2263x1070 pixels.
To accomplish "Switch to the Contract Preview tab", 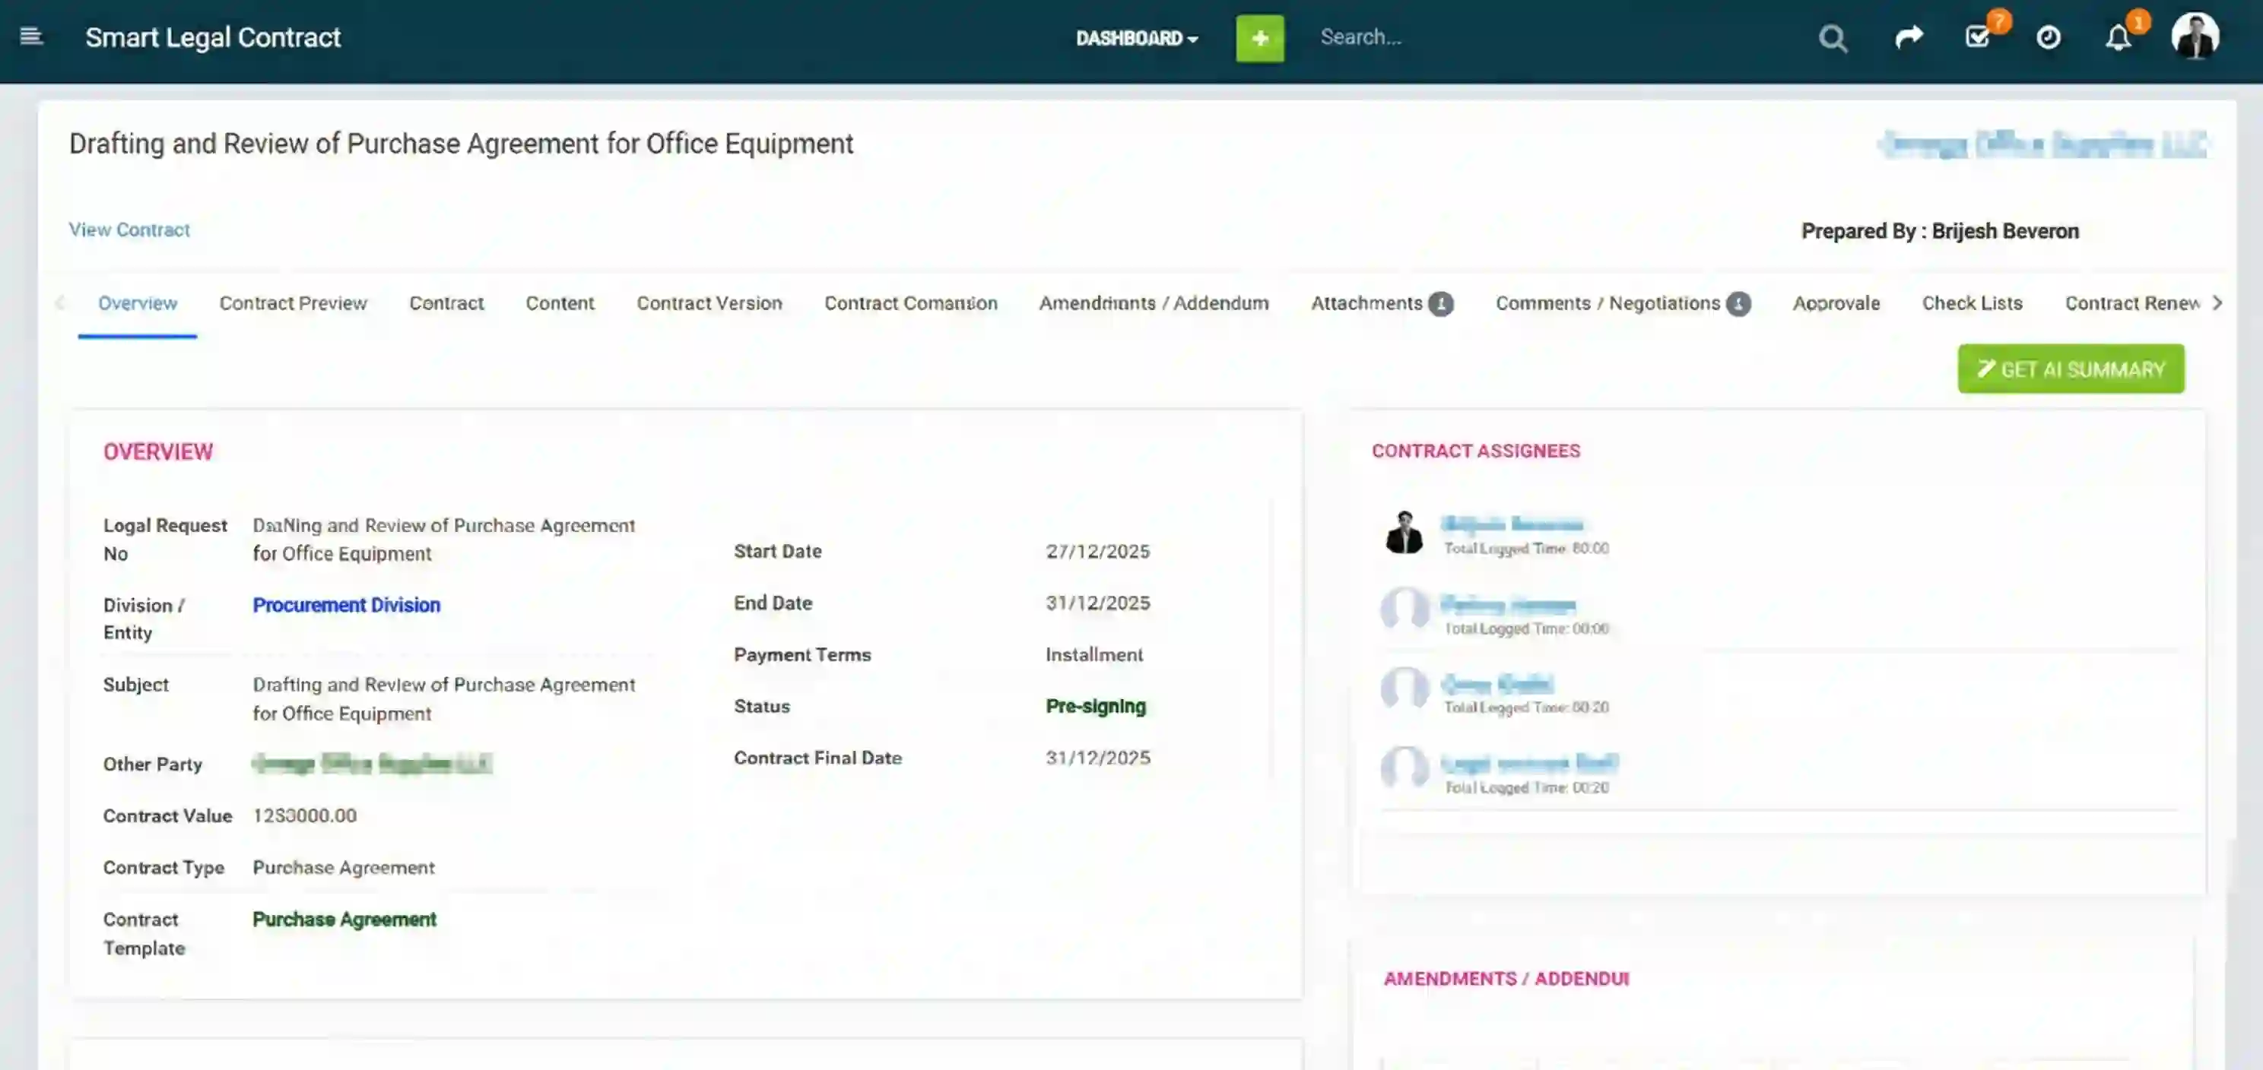I will [293, 302].
